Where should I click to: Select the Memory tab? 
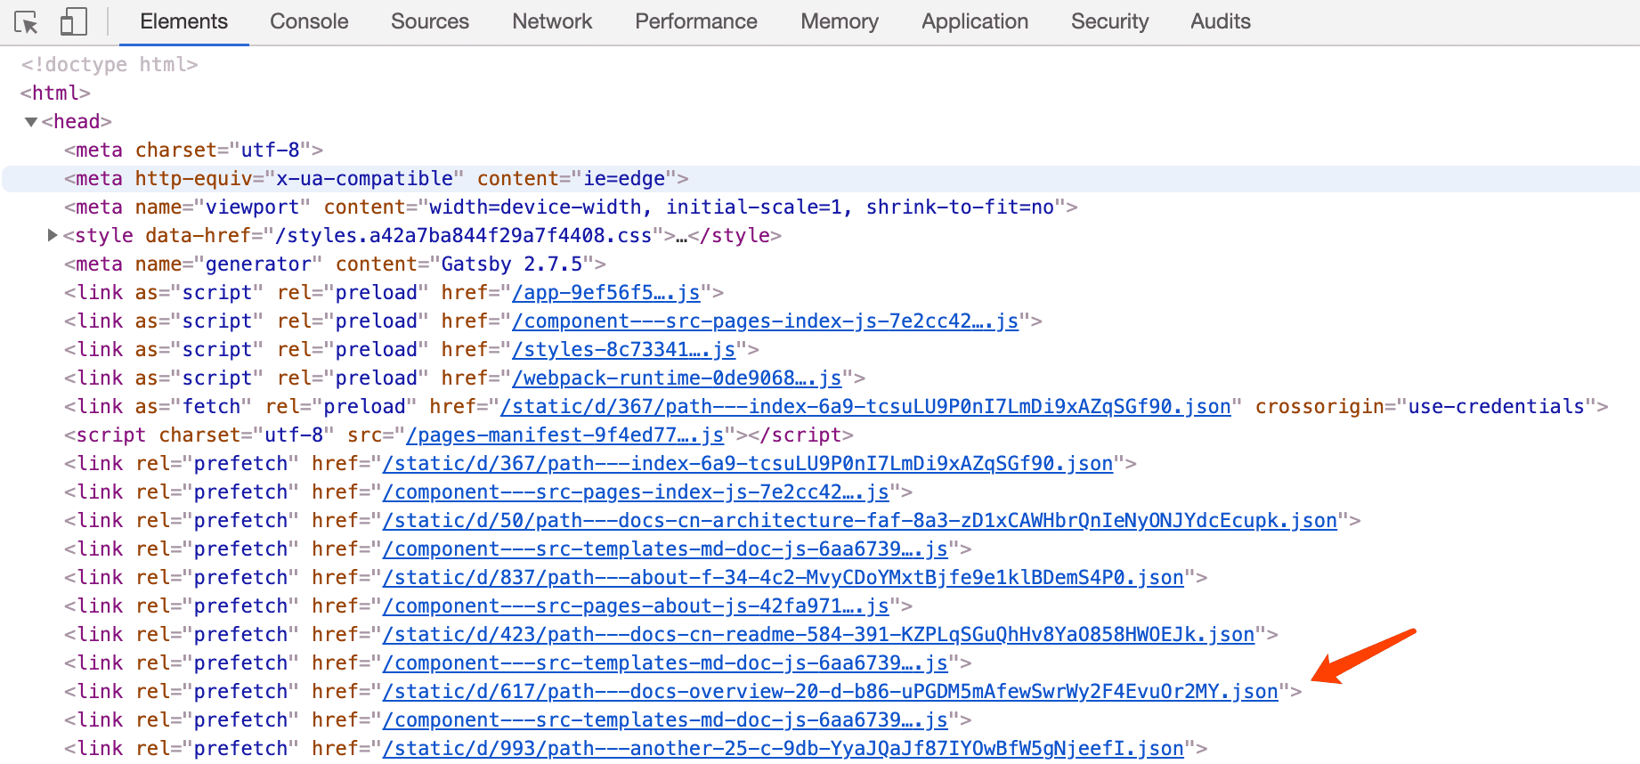839,21
